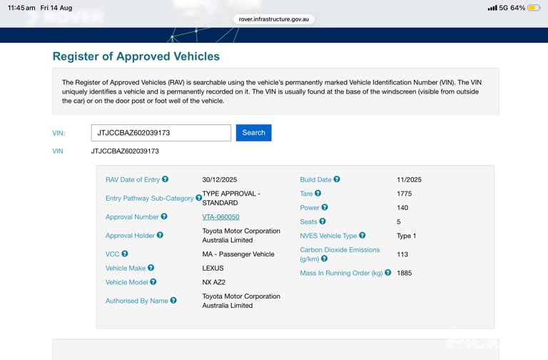Click help icon next to RAV Date of Entry
This screenshot has height=360, width=548.
[165, 179]
